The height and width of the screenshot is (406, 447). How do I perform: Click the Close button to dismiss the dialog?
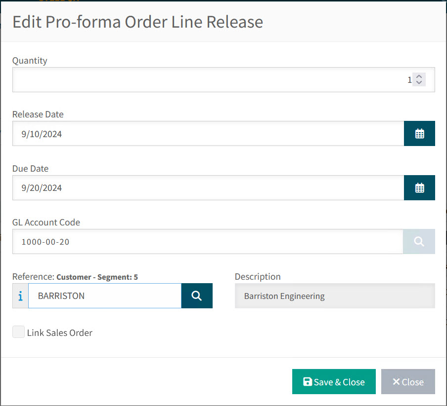408,381
